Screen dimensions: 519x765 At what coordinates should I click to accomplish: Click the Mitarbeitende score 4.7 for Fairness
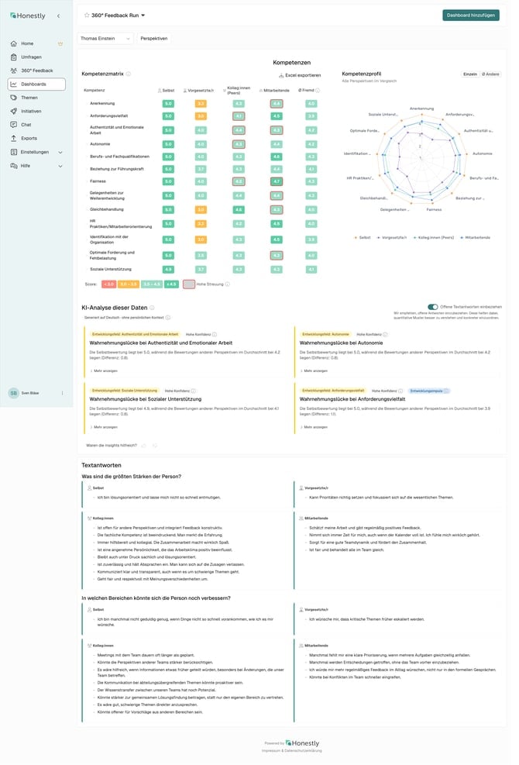pyautogui.click(x=277, y=181)
